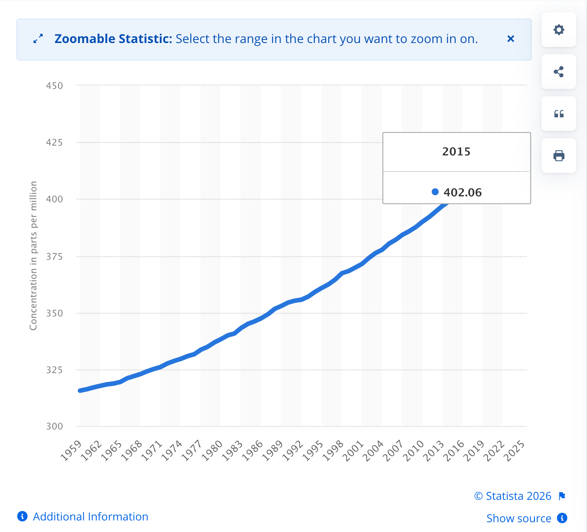Click info icon beside Show source

point(562,518)
